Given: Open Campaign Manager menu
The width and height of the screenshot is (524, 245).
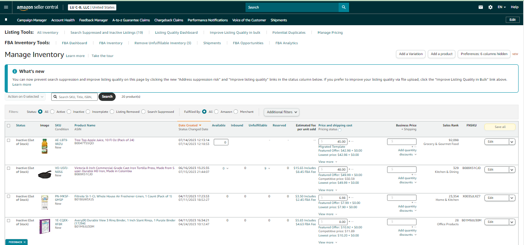Looking at the screenshot, I should coord(32,20).
